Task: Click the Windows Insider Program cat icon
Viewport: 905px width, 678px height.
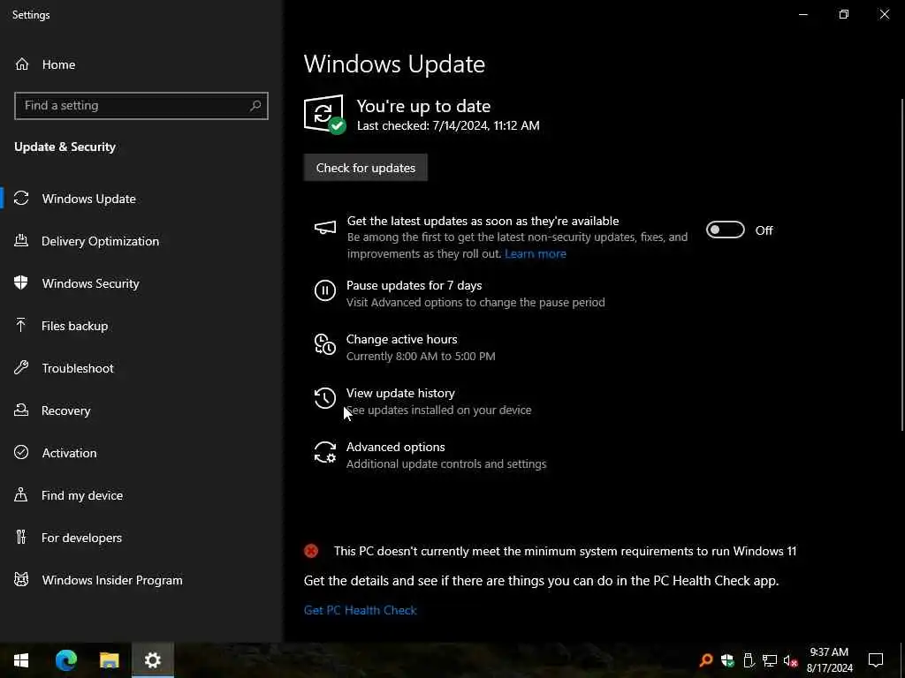Action: (x=21, y=580)
